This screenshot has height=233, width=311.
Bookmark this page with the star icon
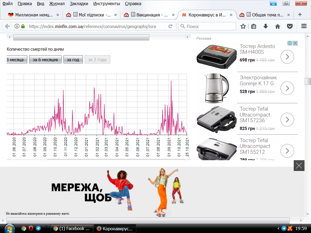[x=243, y=26]
